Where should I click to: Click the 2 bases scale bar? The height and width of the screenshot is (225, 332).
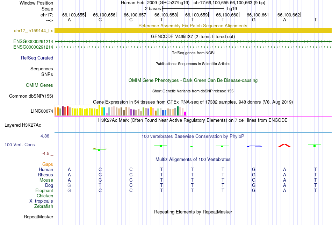point(193,9)
